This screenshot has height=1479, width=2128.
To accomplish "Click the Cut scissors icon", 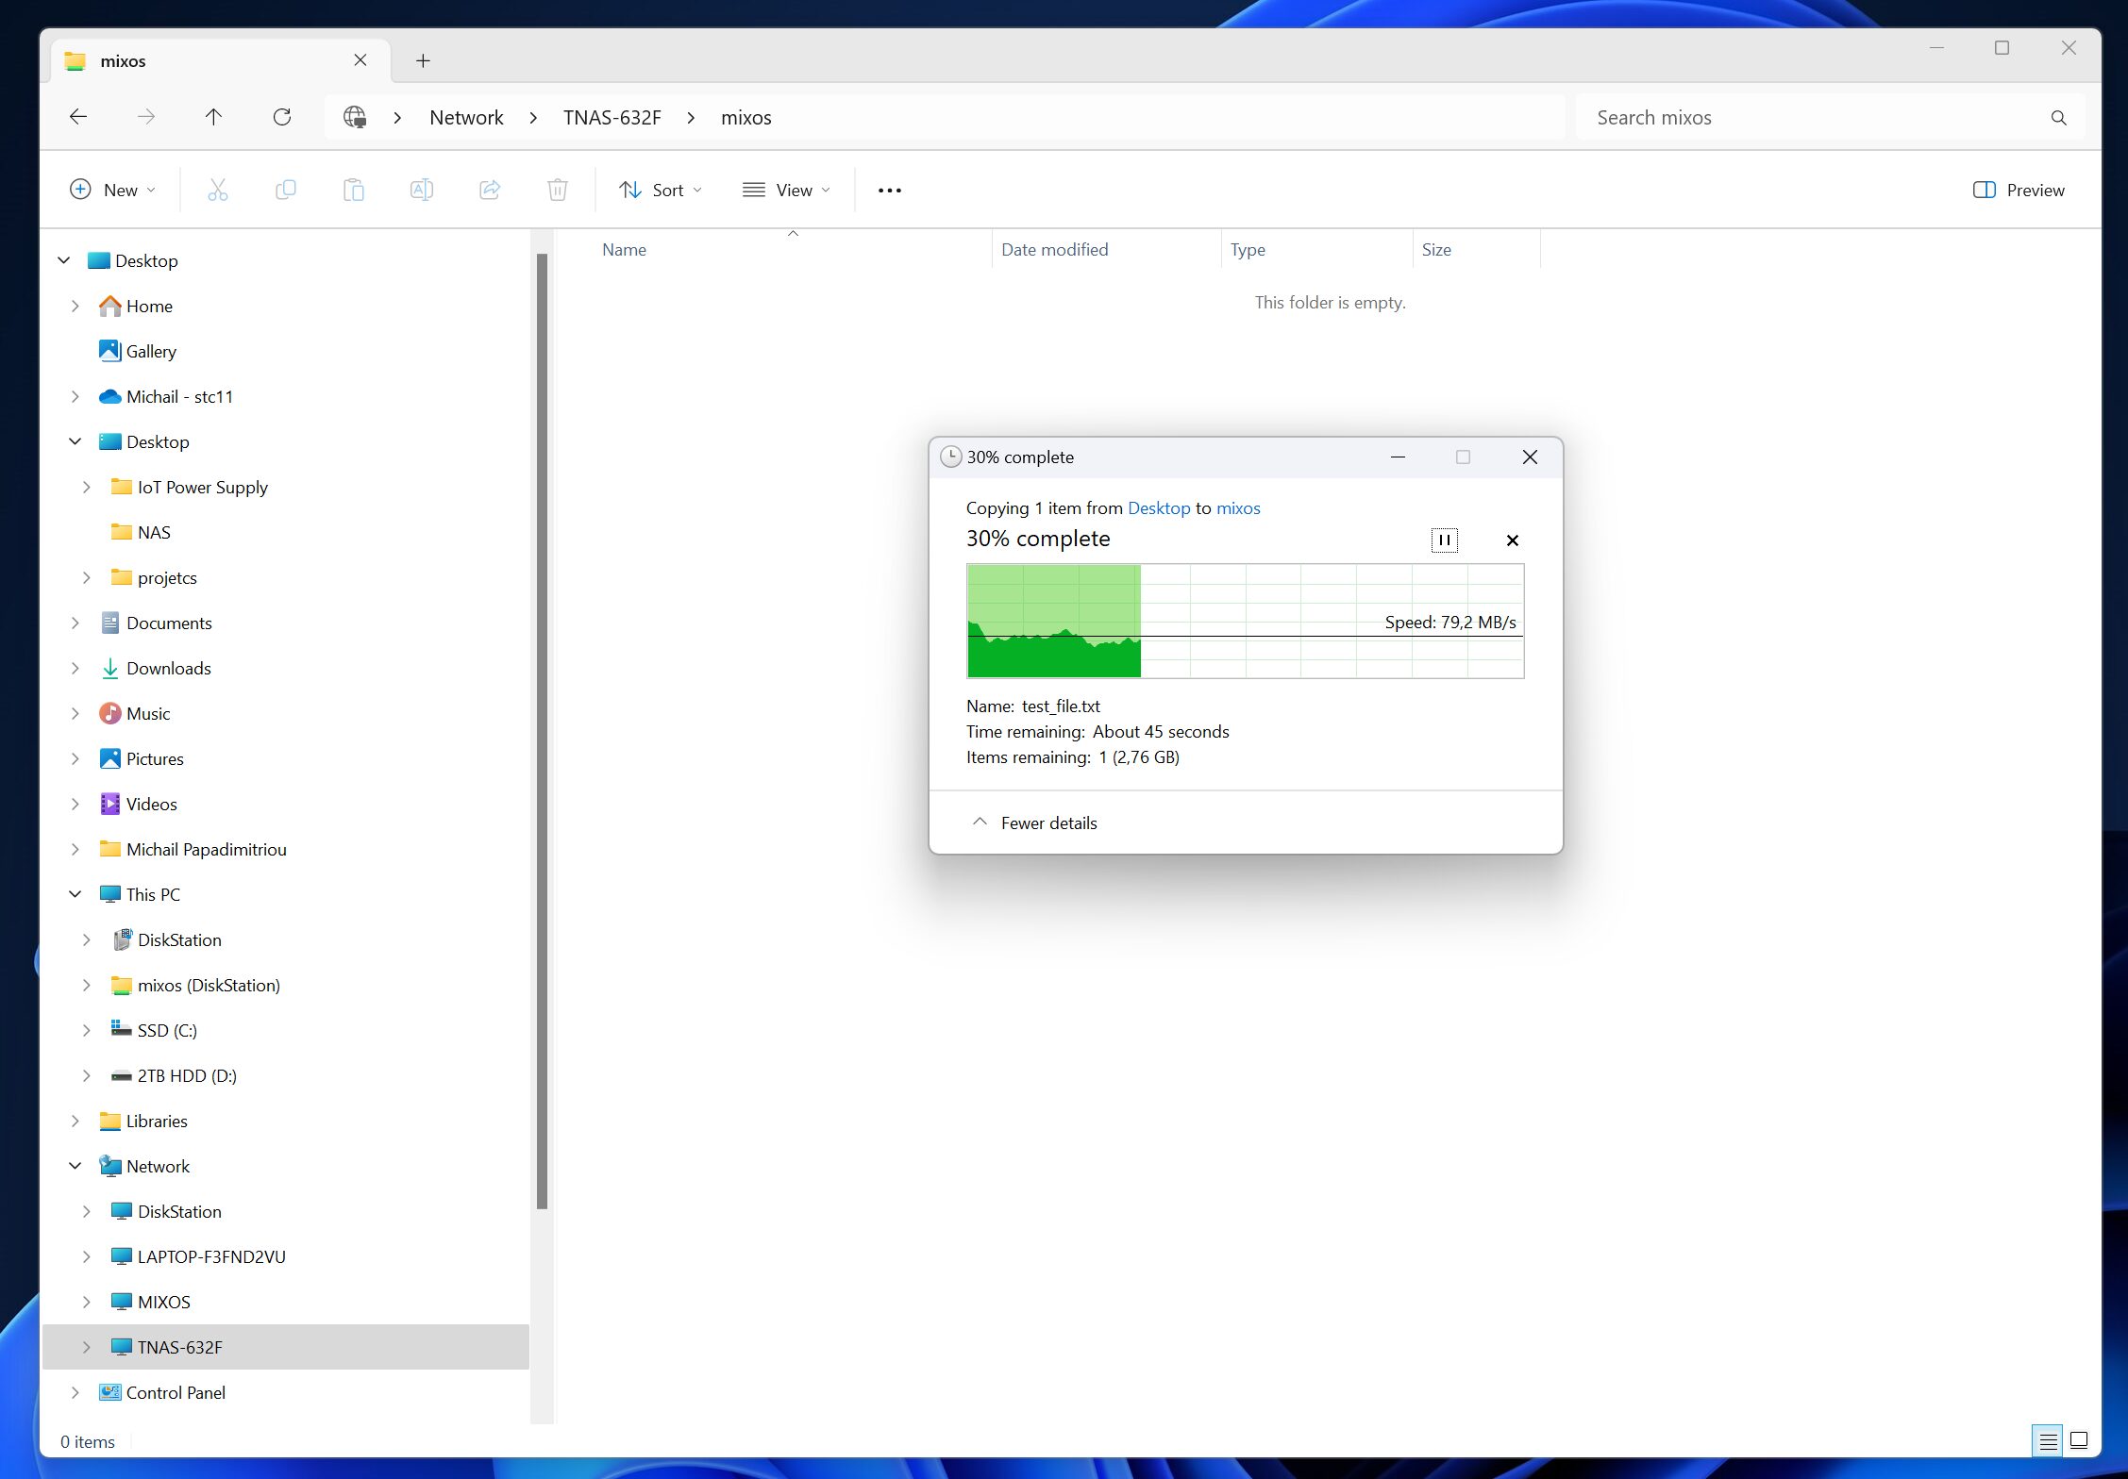I will 218,190.
